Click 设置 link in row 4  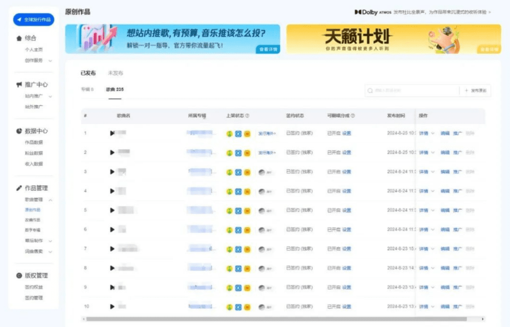tap(347, 191)
